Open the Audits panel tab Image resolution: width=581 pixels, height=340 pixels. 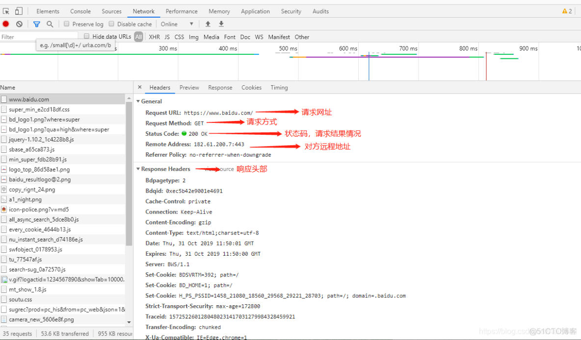320,11
